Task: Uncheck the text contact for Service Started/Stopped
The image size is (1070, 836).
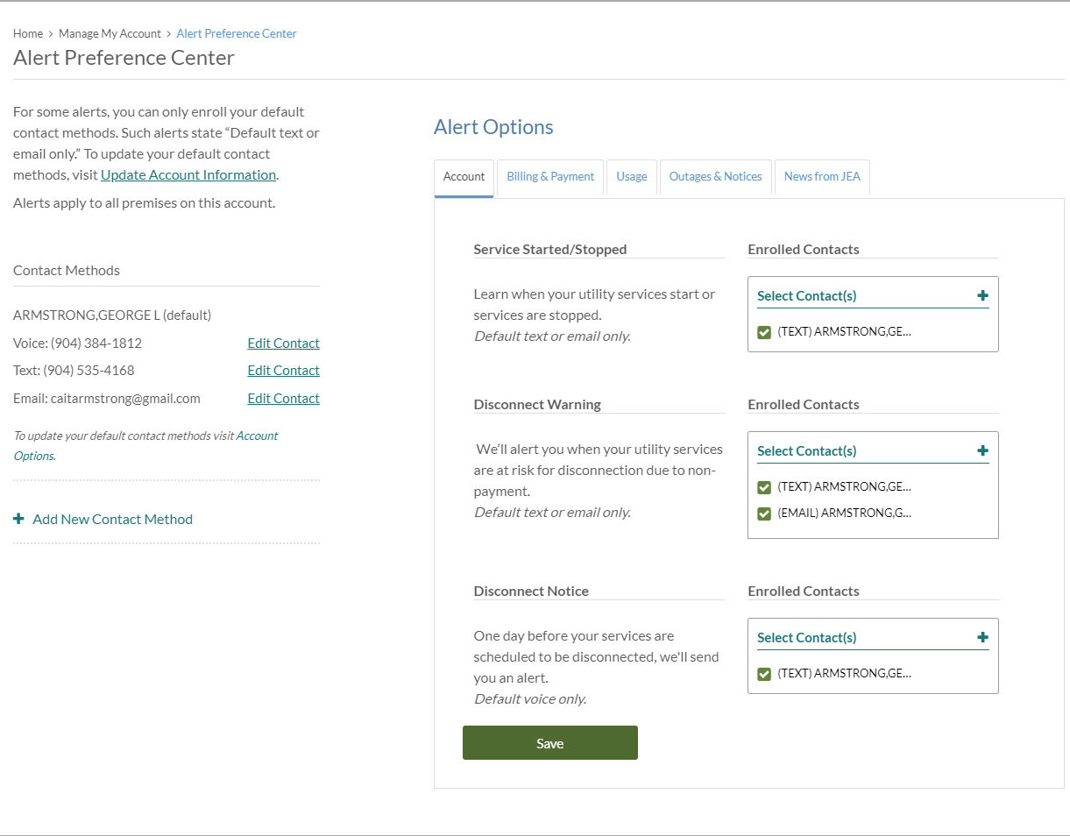Action: (764, 332)
